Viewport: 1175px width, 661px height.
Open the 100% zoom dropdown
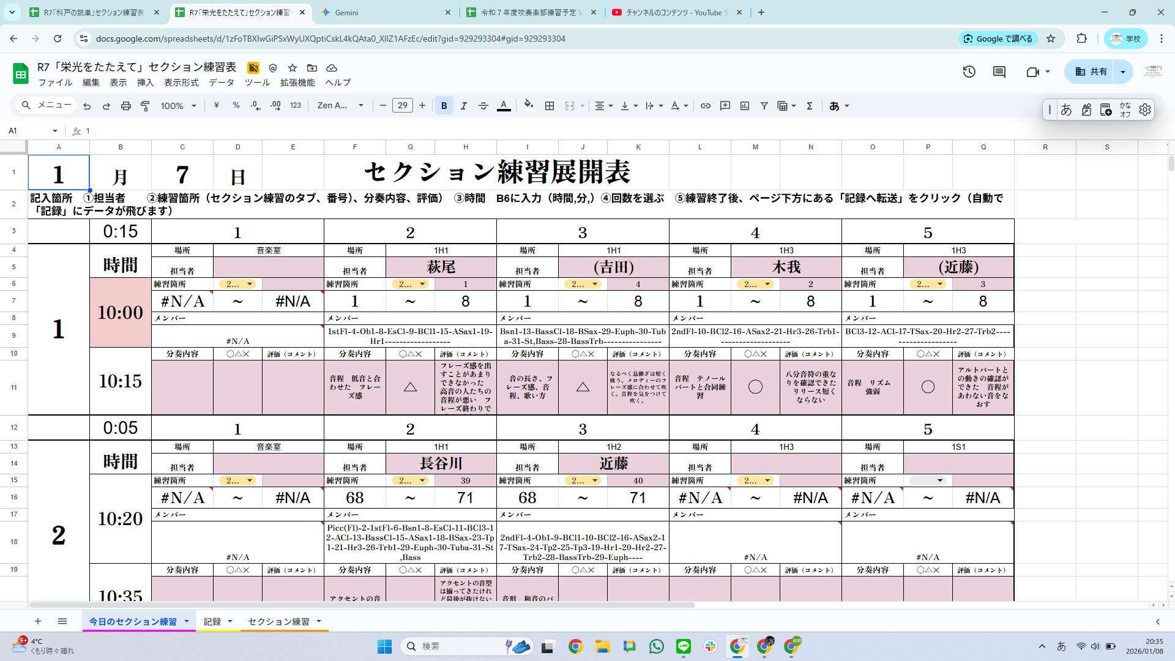pyautogui.click(x=178, y=106)
